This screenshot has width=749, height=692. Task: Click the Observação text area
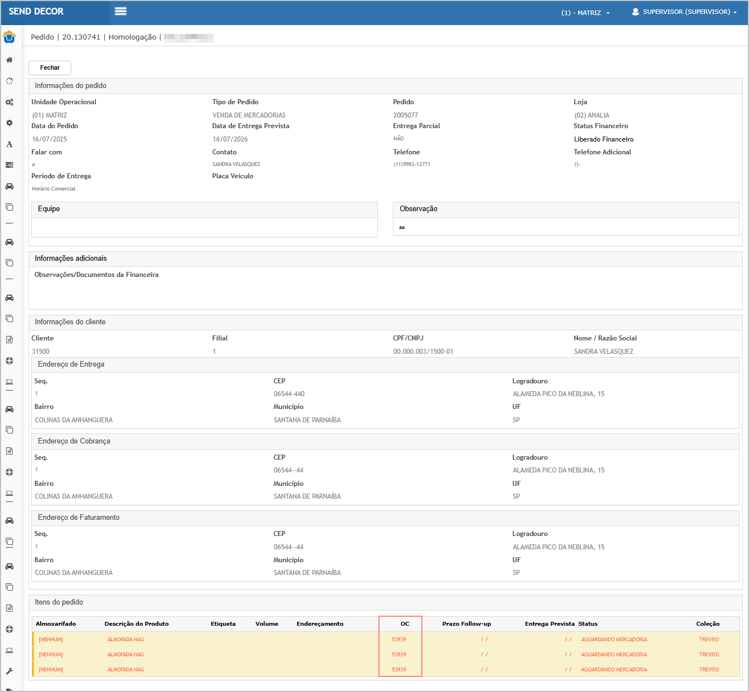566,227
